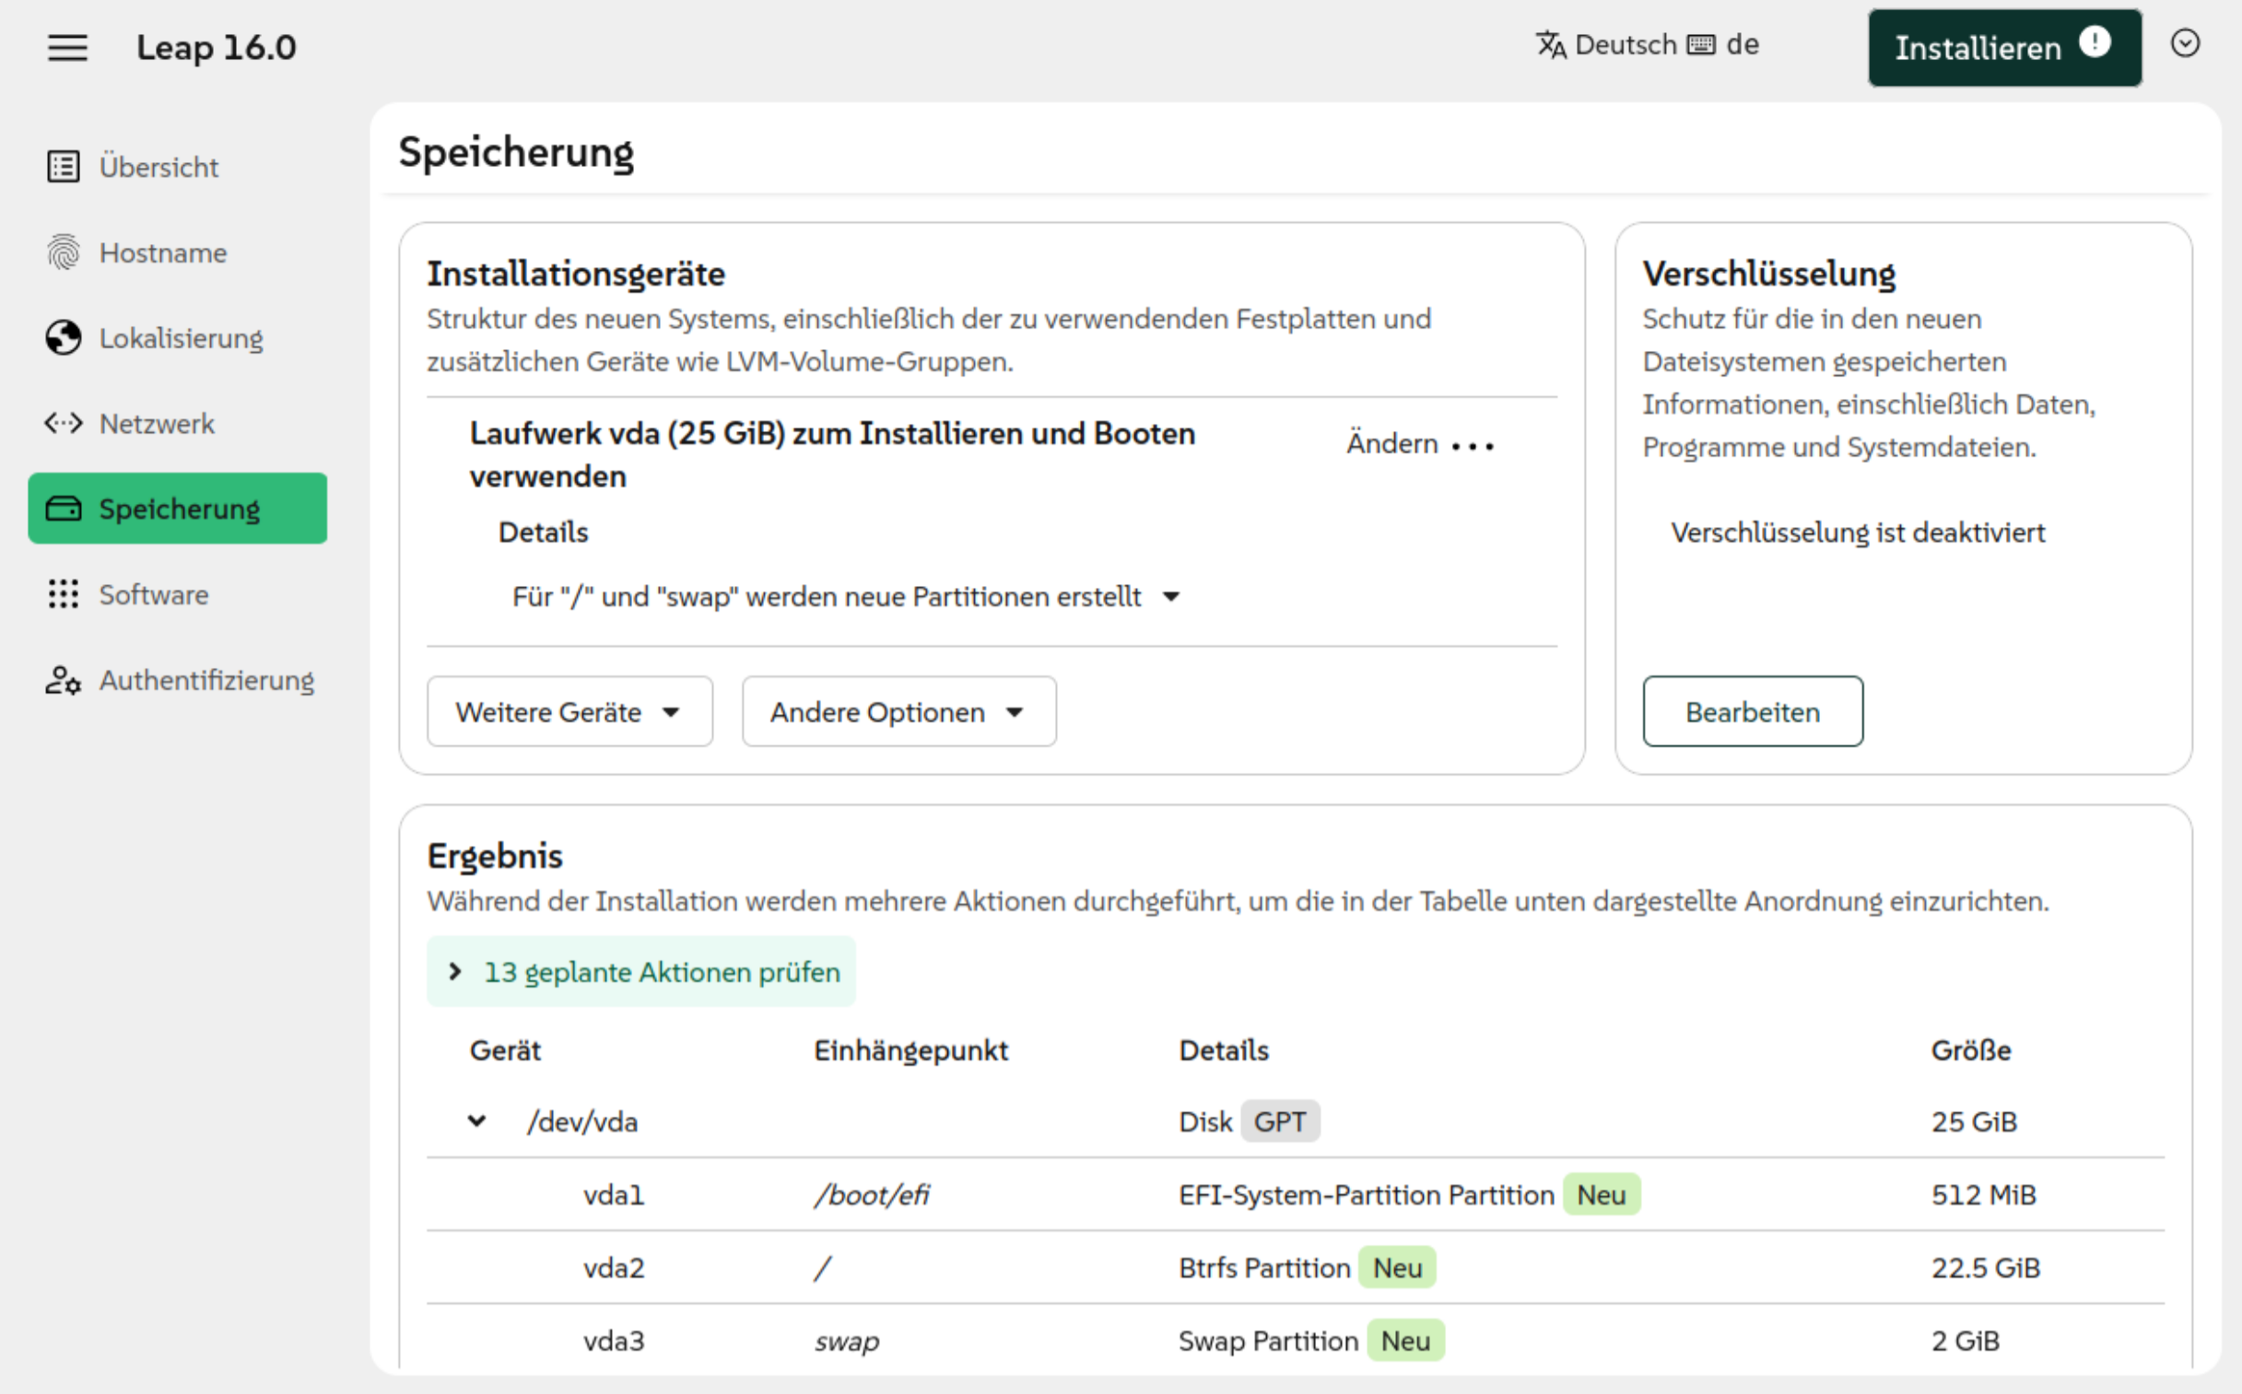Open the Netzwerk sidebar section
Image resolution: width=2242 pixels, height=1394 pixels.
156,423
